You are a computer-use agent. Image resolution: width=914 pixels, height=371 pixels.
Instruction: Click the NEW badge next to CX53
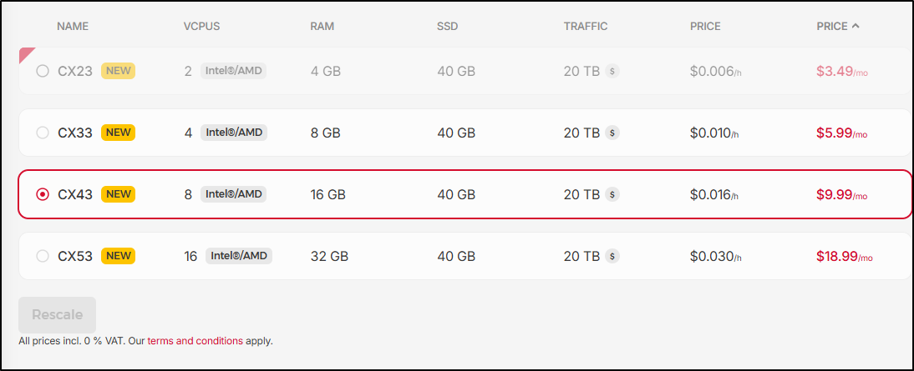[119, 256]
